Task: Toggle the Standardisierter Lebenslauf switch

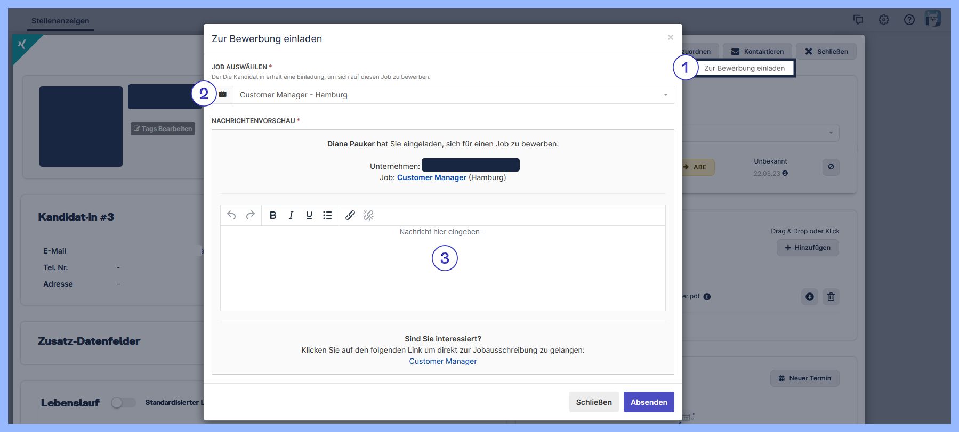Action: tap(123, 403)
